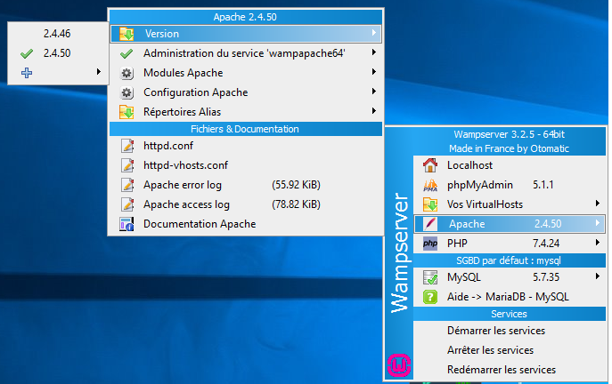Click the error log size (55.92 KiB)
The width and height of the screenshot is (612, 384).
coord(297,185)
